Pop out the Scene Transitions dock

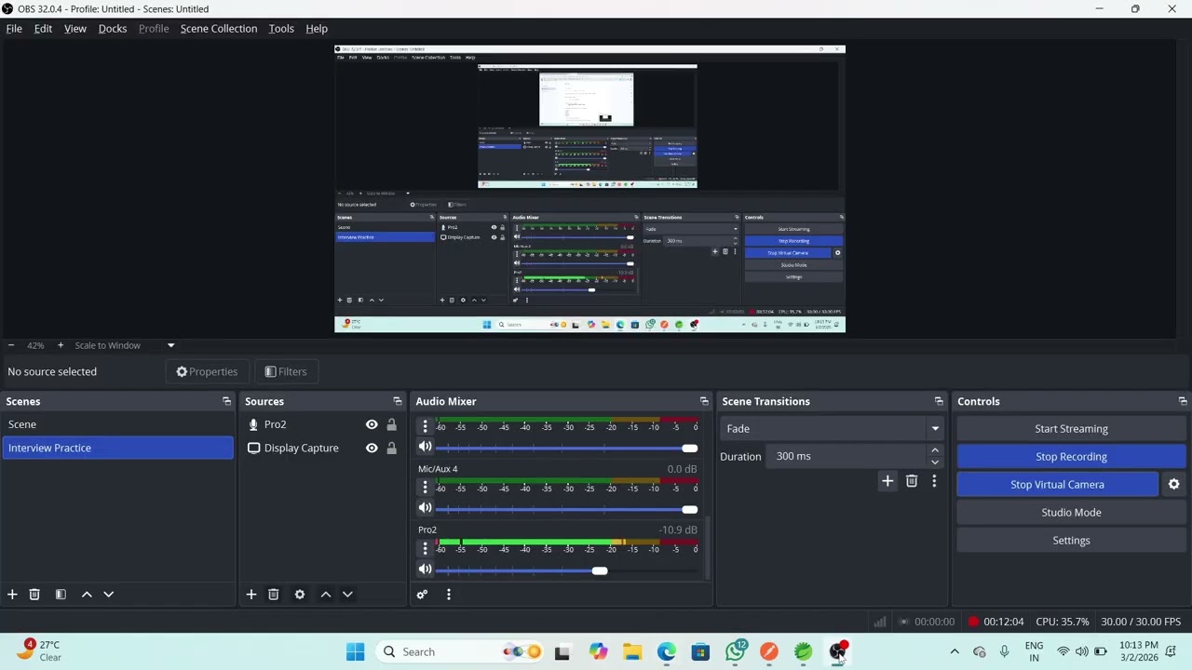click(x=939, y=401)
